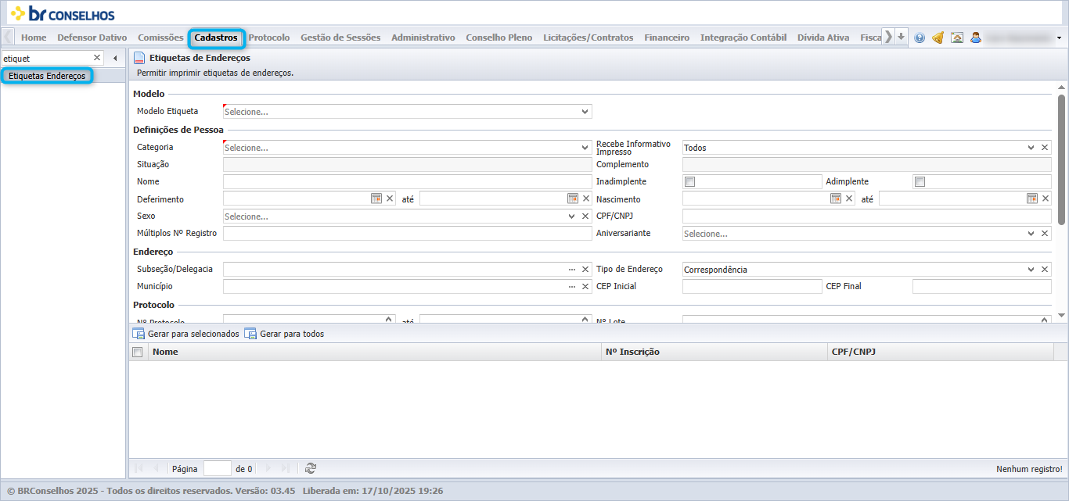The image size is (1069, 501).
Task: Switch to the Cadastros tab
Action: coord(216,38)
